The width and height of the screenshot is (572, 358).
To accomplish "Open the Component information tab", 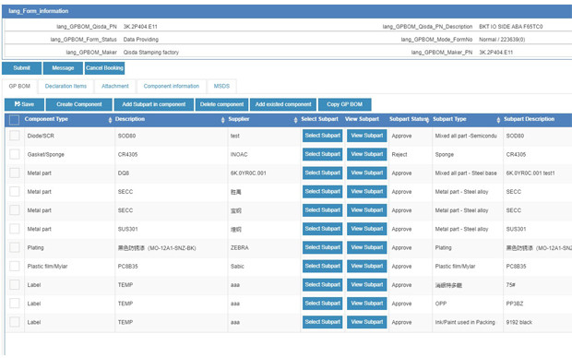I will pyautogui.click(x=171, y=86).
